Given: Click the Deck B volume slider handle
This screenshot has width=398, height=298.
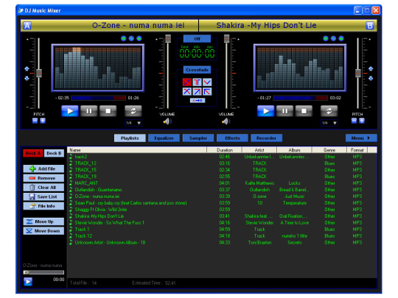Looking at the screenshot, I should point(227,39).
